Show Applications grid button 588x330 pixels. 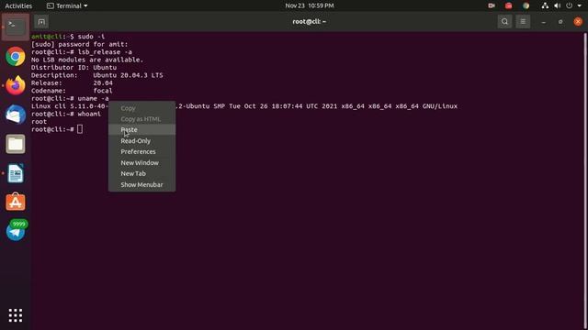[16, 315]
